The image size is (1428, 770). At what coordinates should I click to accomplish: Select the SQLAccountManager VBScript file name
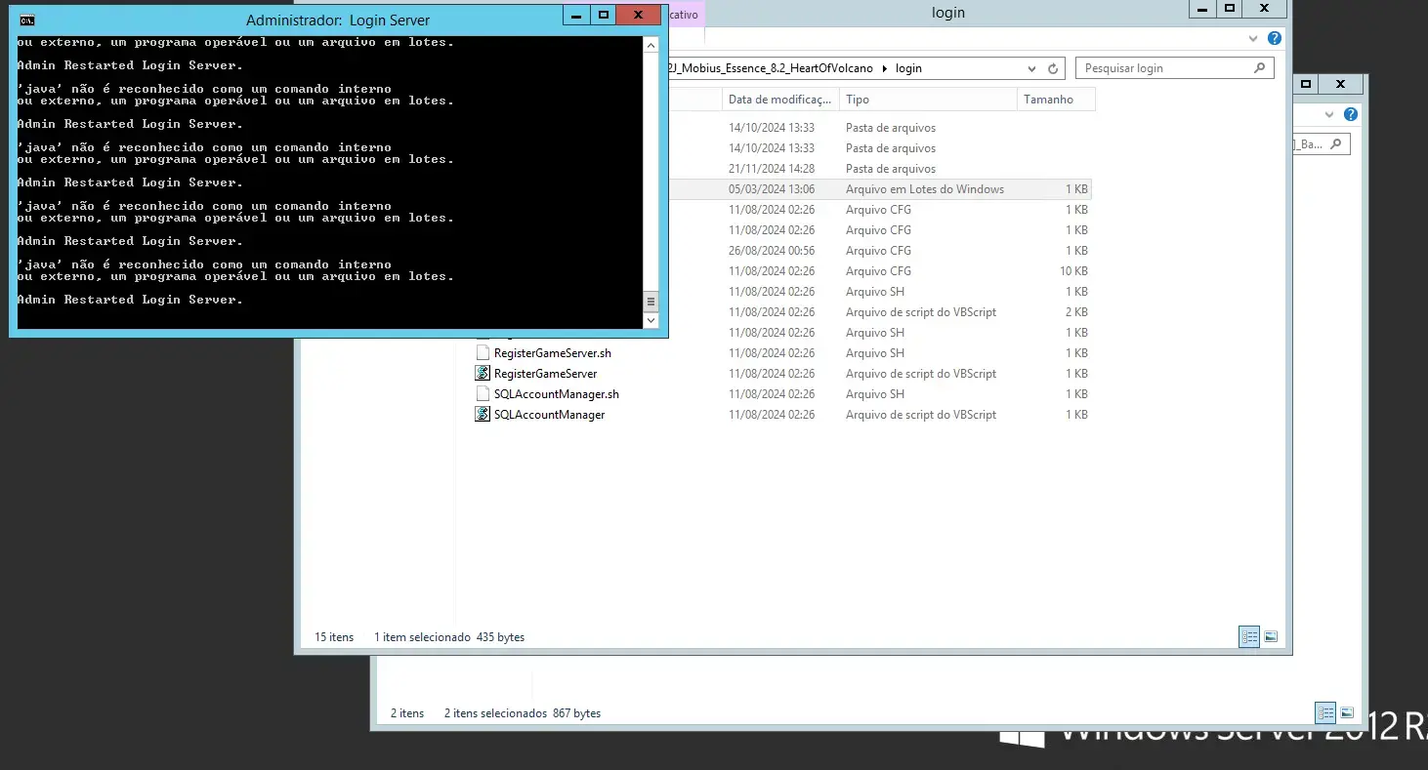tap(549, 414)
